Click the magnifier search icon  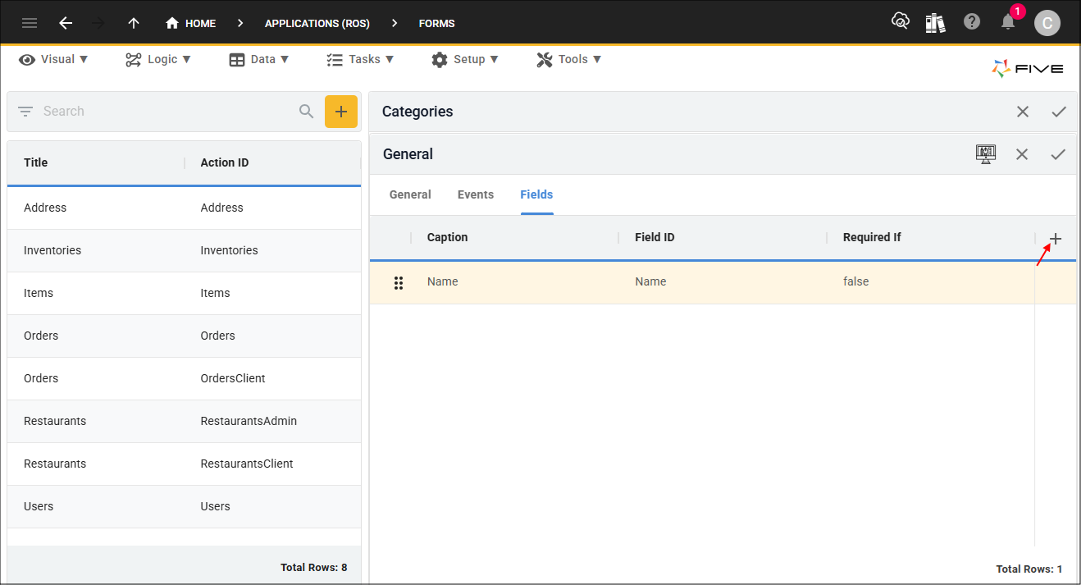coord(307,112)
